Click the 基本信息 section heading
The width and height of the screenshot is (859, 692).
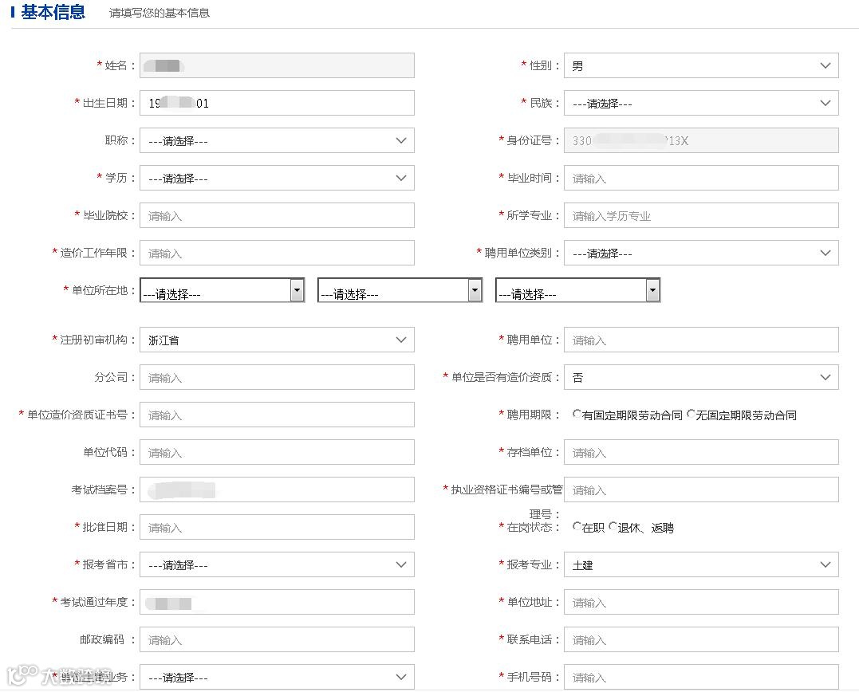pyautogui.click(x=53, y=12)
